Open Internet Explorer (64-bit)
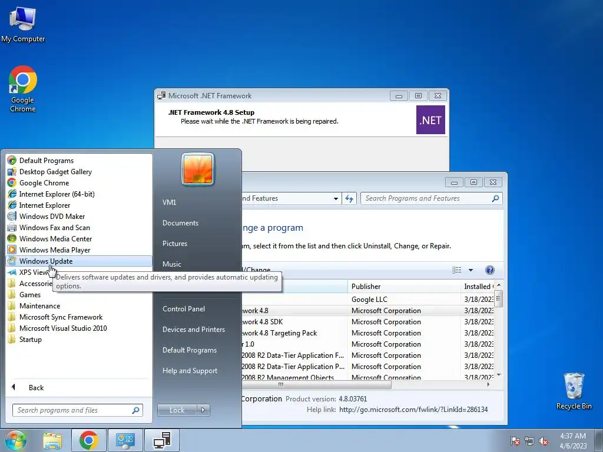603x452 pixels. 79,194
